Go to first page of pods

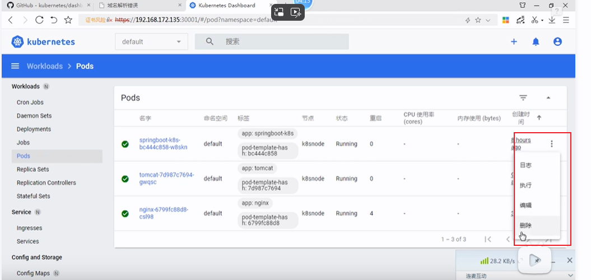(488, 239)
